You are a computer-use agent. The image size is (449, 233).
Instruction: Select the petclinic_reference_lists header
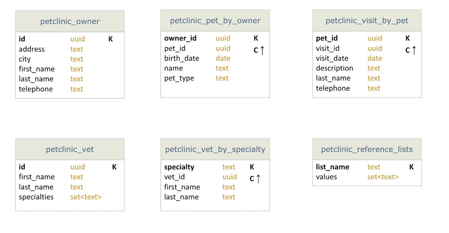(x=367, y=149)
